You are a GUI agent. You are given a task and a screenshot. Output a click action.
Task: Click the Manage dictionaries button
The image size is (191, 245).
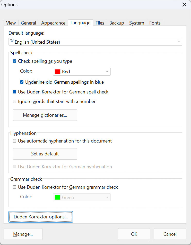pyautogui.click(x=45, y=115)
